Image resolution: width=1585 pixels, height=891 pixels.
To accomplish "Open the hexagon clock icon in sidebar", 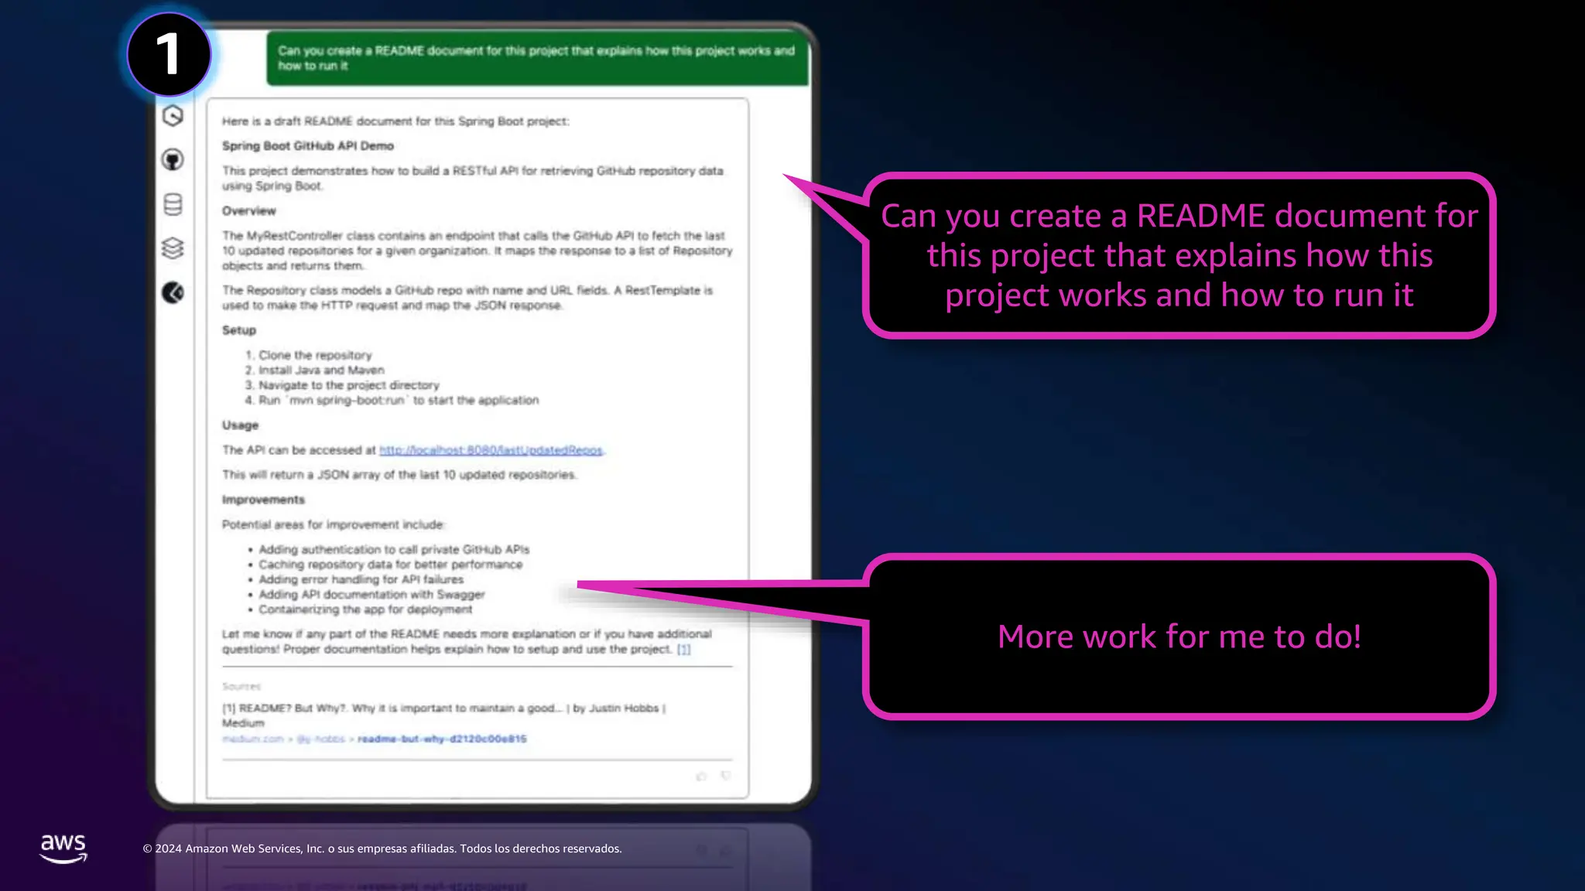I will 173,116.
